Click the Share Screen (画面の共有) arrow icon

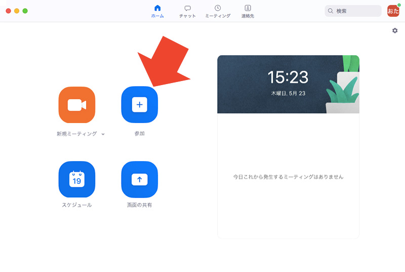tap(140, 179)
